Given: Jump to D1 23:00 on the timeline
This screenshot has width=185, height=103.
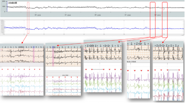Looking at the screenshot, I should (127, 15).
